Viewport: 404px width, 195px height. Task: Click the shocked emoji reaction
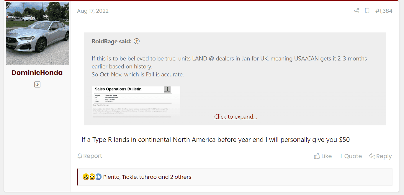pyautogui.click(x=92, y=177)
